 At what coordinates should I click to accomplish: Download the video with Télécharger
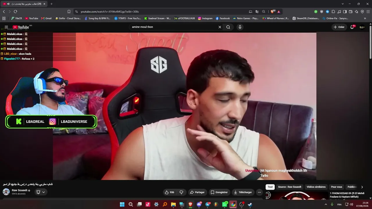243,192
